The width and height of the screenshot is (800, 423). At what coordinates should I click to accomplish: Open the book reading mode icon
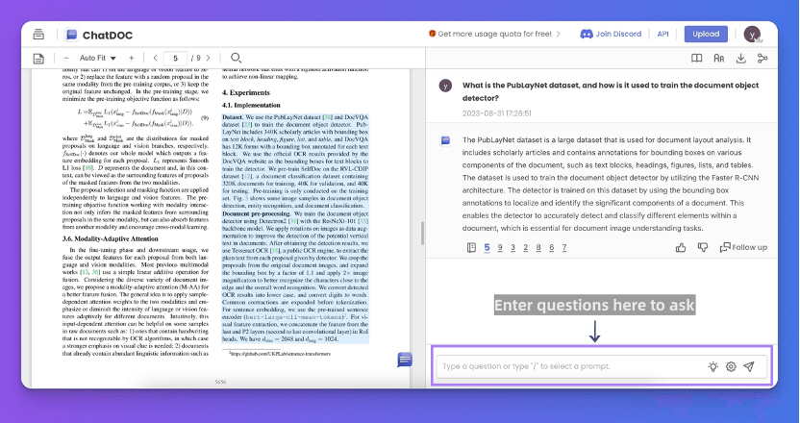click(697, 59)
